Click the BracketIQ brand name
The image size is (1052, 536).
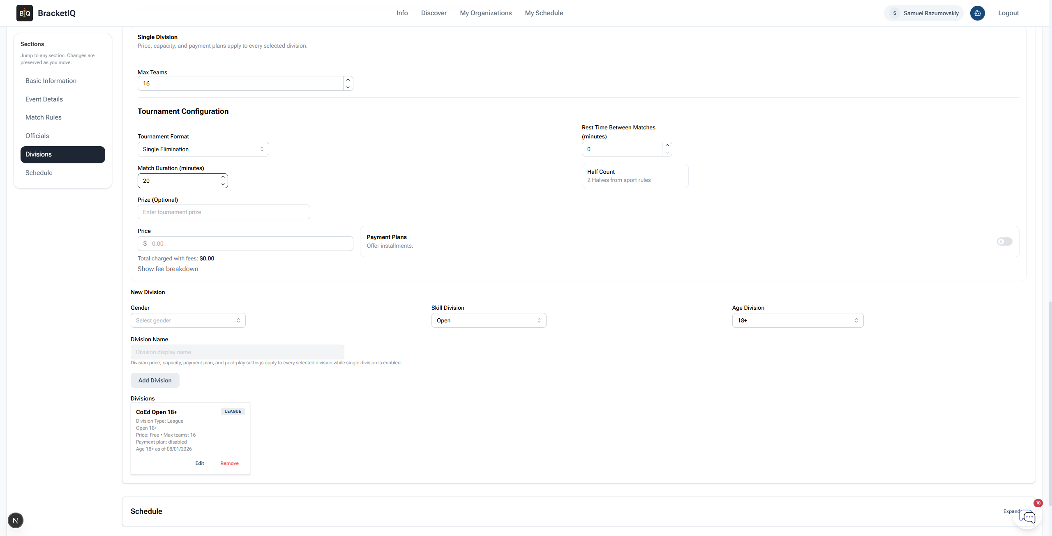(57, 13)
